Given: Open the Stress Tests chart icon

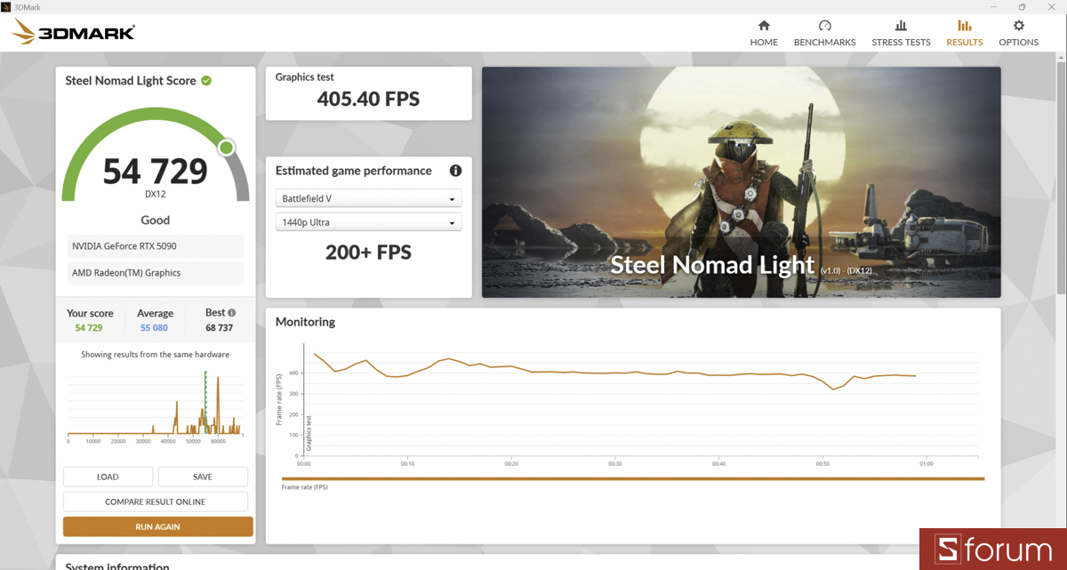Looking at the screenshot, I should pos(901,26).
